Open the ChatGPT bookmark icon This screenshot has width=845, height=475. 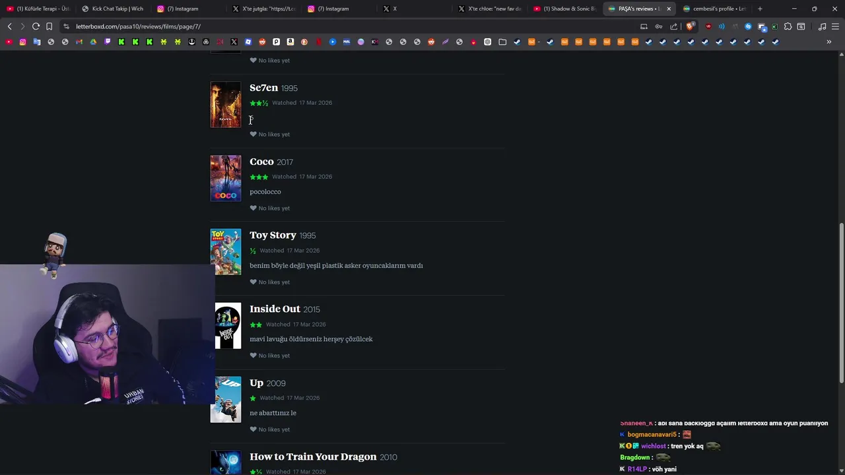[x=487, y=42]
